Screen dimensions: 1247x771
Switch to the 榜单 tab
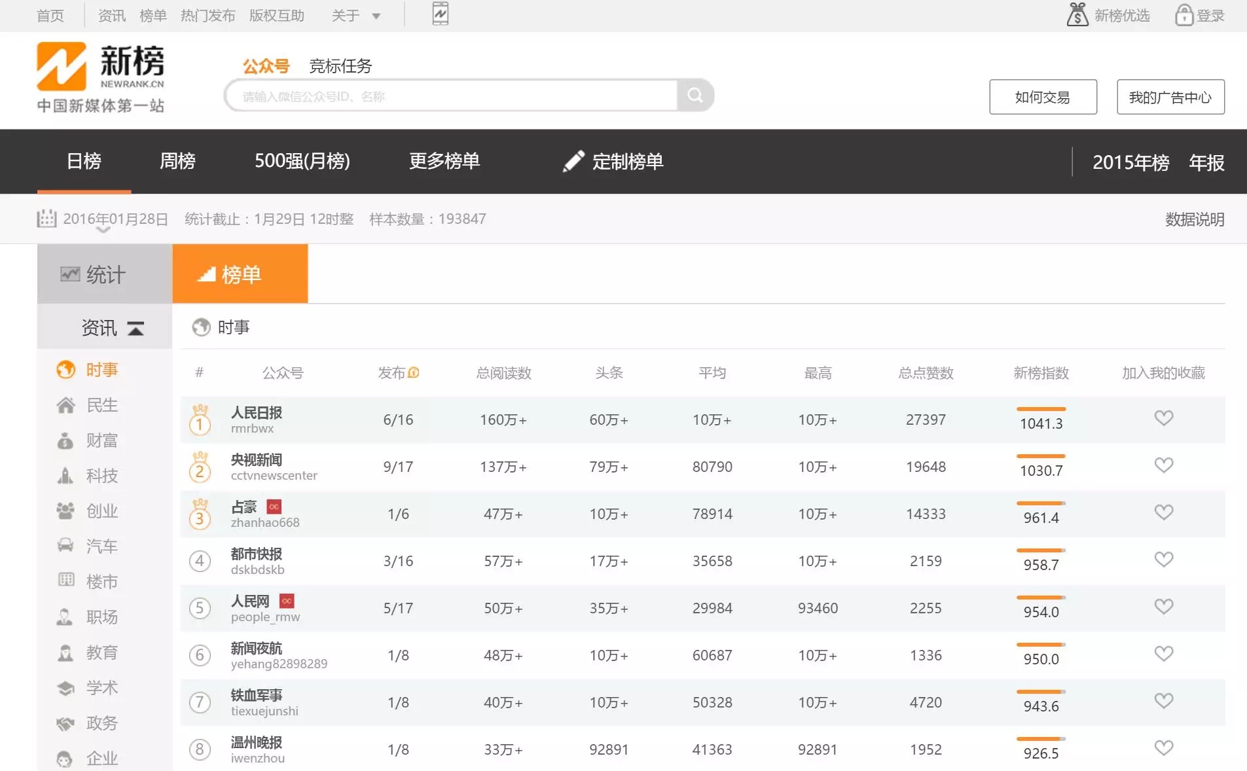click(240, 274)
